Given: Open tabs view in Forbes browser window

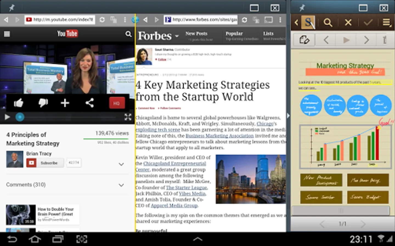Looking at the screenshot, I should tap(256, 20).
